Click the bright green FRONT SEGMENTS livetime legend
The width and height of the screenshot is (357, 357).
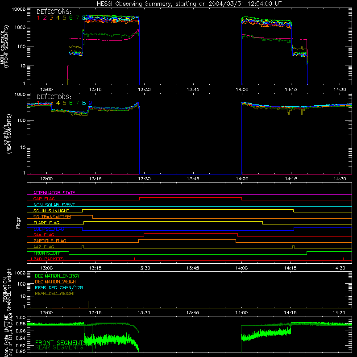(x=60, y=343)
